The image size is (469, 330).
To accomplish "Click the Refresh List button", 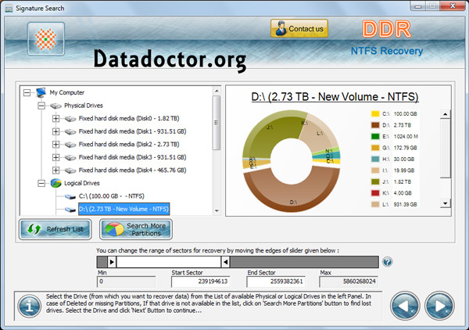I will pos(55,229).
